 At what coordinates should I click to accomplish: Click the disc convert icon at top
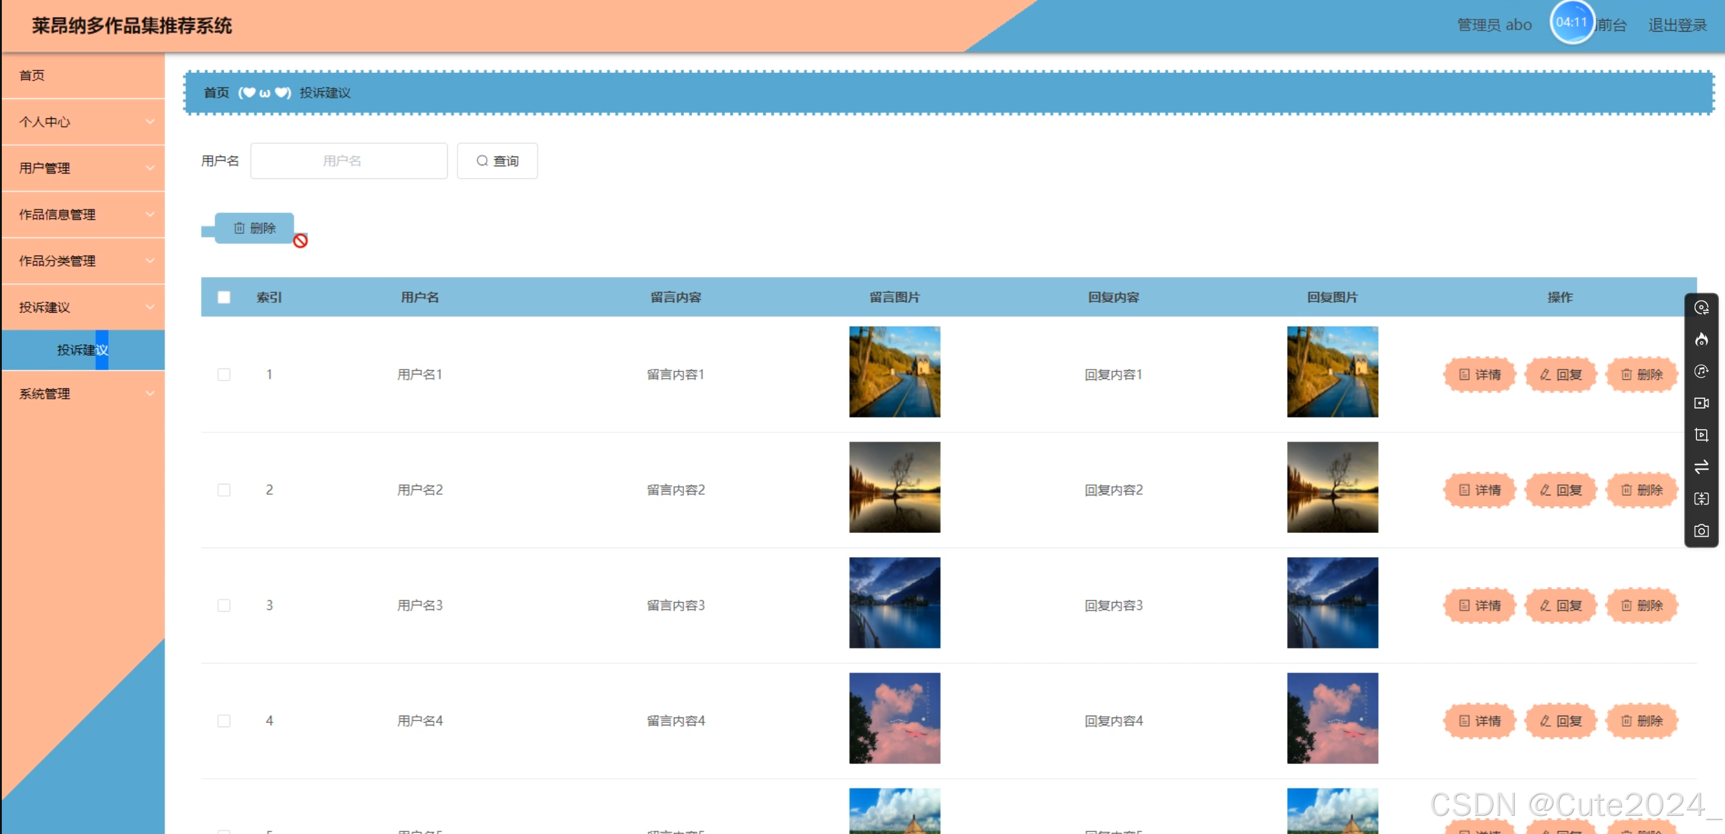tap(1701, 308)
